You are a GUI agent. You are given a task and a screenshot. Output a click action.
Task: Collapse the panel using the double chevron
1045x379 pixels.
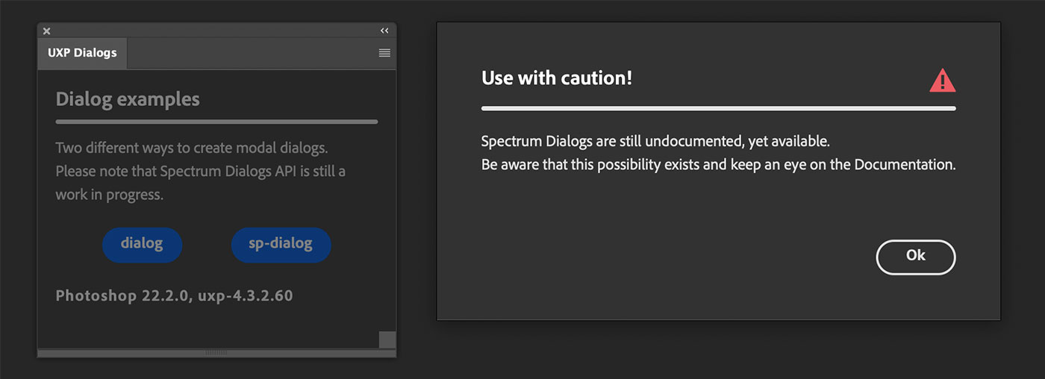(x=384, y=31)
